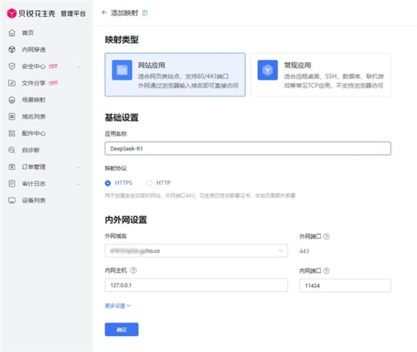Expand 更多设置 options
The height and width of the screenshot is (352, 417).
click(x=117, y=306)
